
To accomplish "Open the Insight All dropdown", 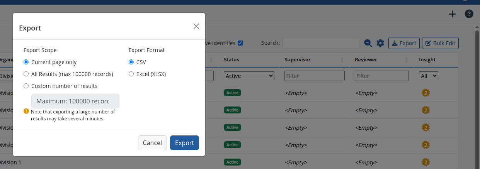I will click(x=429, y=76).
